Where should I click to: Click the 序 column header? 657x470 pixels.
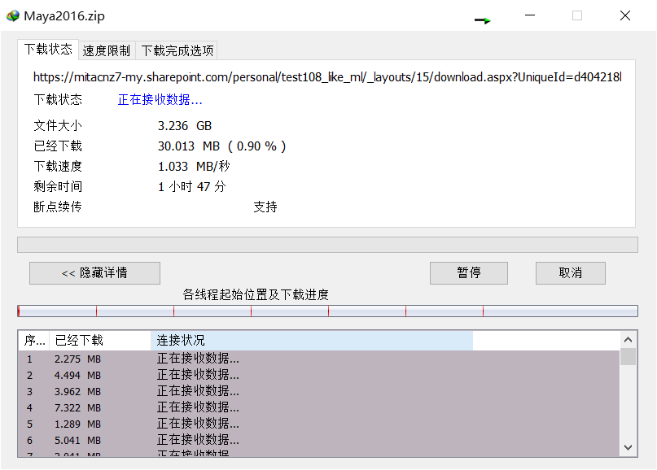(x=33, y=340)
